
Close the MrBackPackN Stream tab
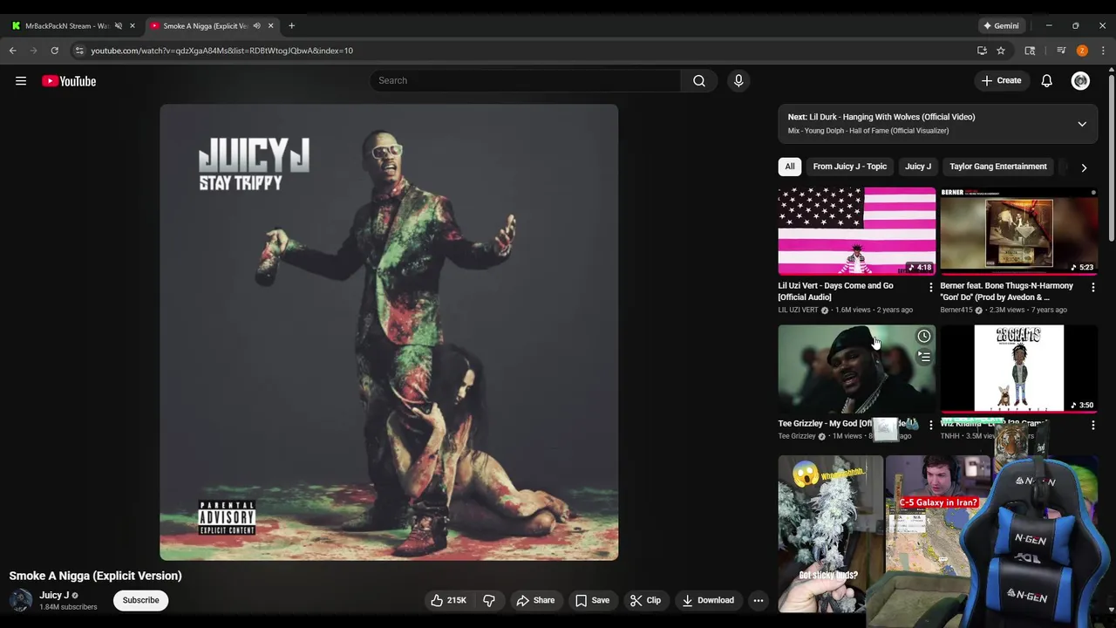click(x=133, y=25)
